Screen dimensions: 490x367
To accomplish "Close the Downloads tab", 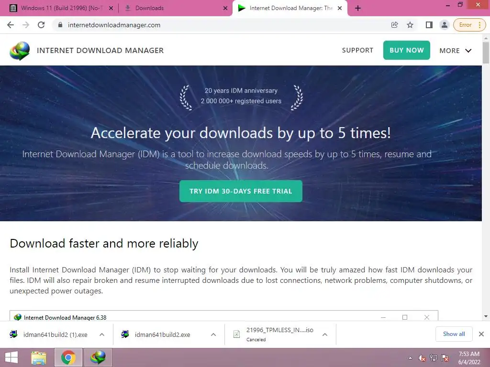I will pos(225,9).
